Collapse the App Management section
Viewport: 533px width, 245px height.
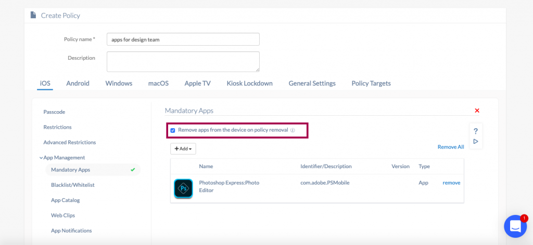coord(62,158)
